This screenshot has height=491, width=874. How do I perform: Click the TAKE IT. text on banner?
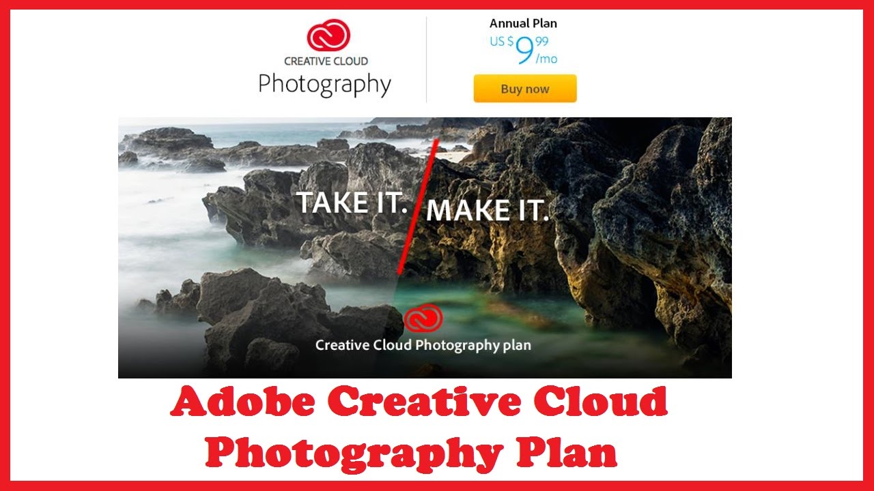coord(352,203)
